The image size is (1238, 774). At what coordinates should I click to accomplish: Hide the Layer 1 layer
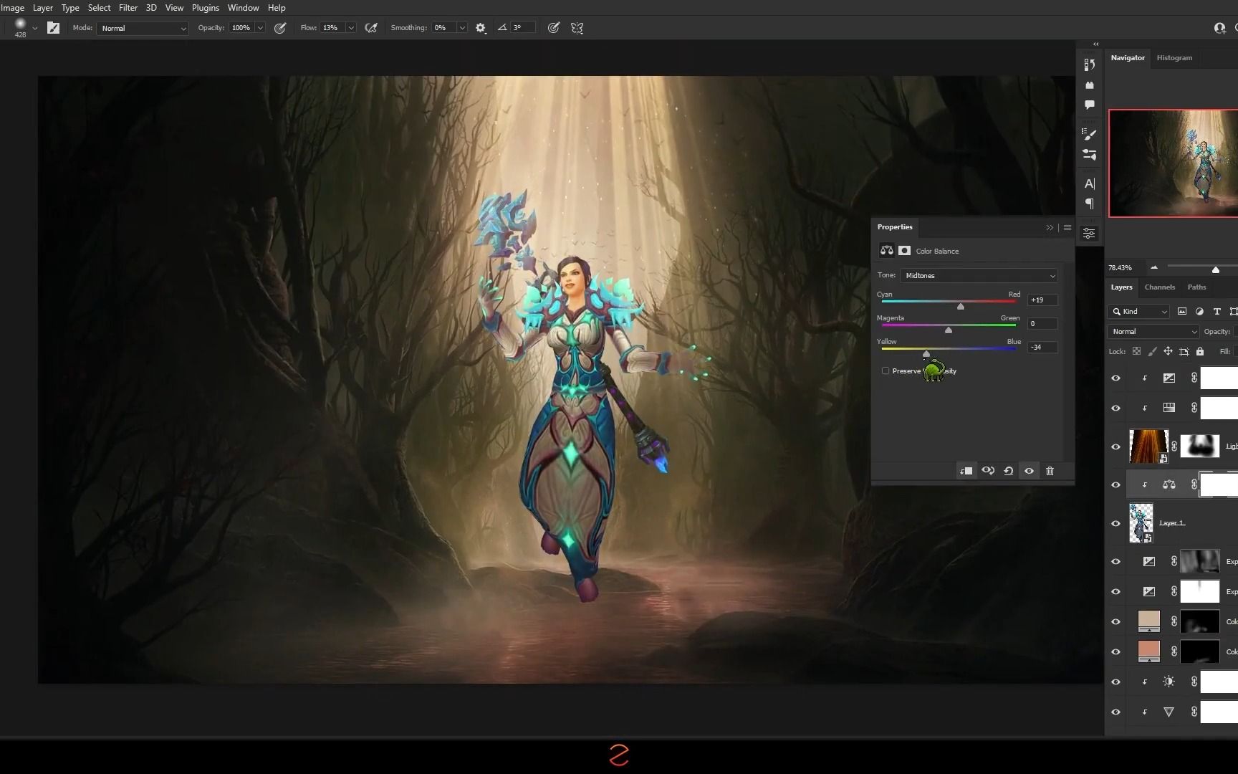(x=1115, y=523)
